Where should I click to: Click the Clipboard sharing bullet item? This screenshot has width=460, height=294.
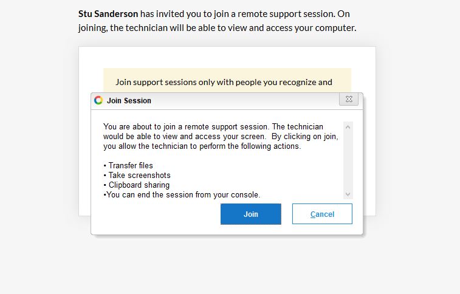pos(136,185)
